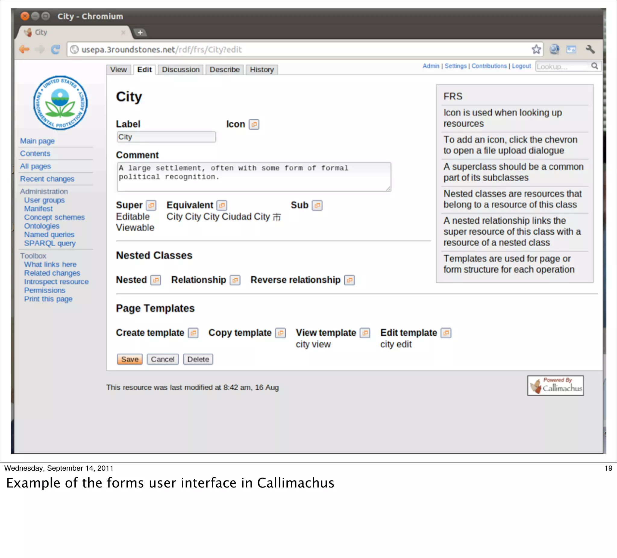
Task: Click the Reverse relationship chevron icon
Action: click(x=349, y=280)
